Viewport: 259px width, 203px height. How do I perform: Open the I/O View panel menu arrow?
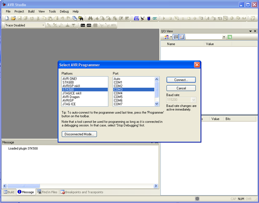251,31
